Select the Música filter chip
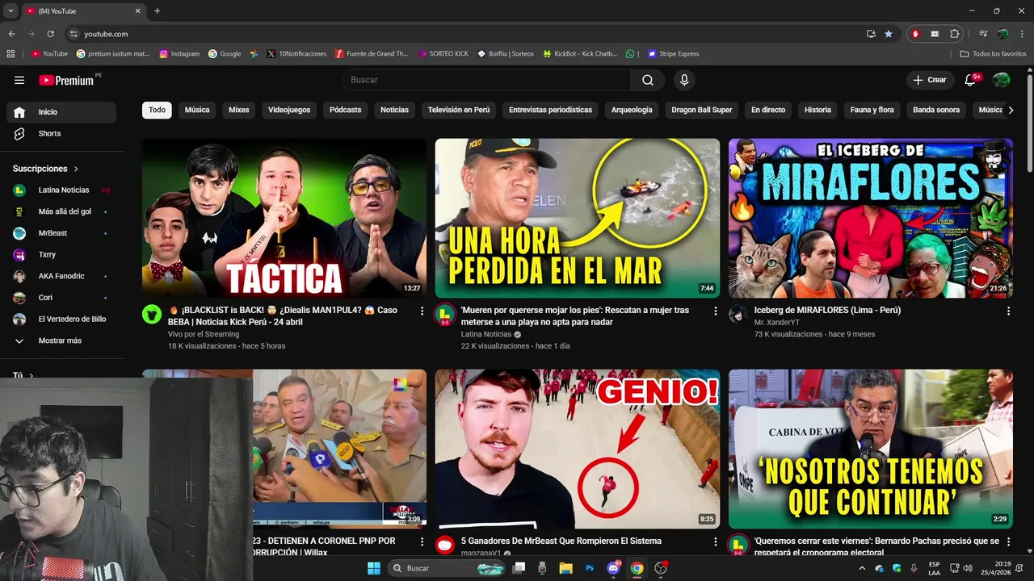 tap(197, 110)
